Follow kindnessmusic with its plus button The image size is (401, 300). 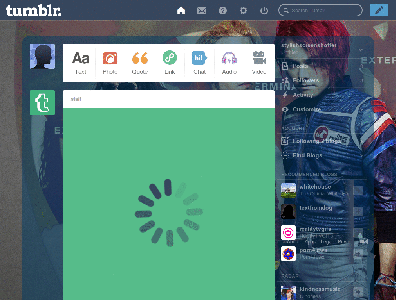point(358,292)
